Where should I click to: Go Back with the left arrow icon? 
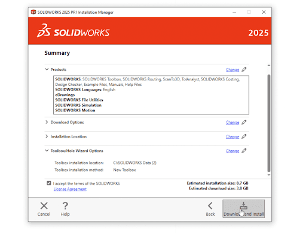210,206
